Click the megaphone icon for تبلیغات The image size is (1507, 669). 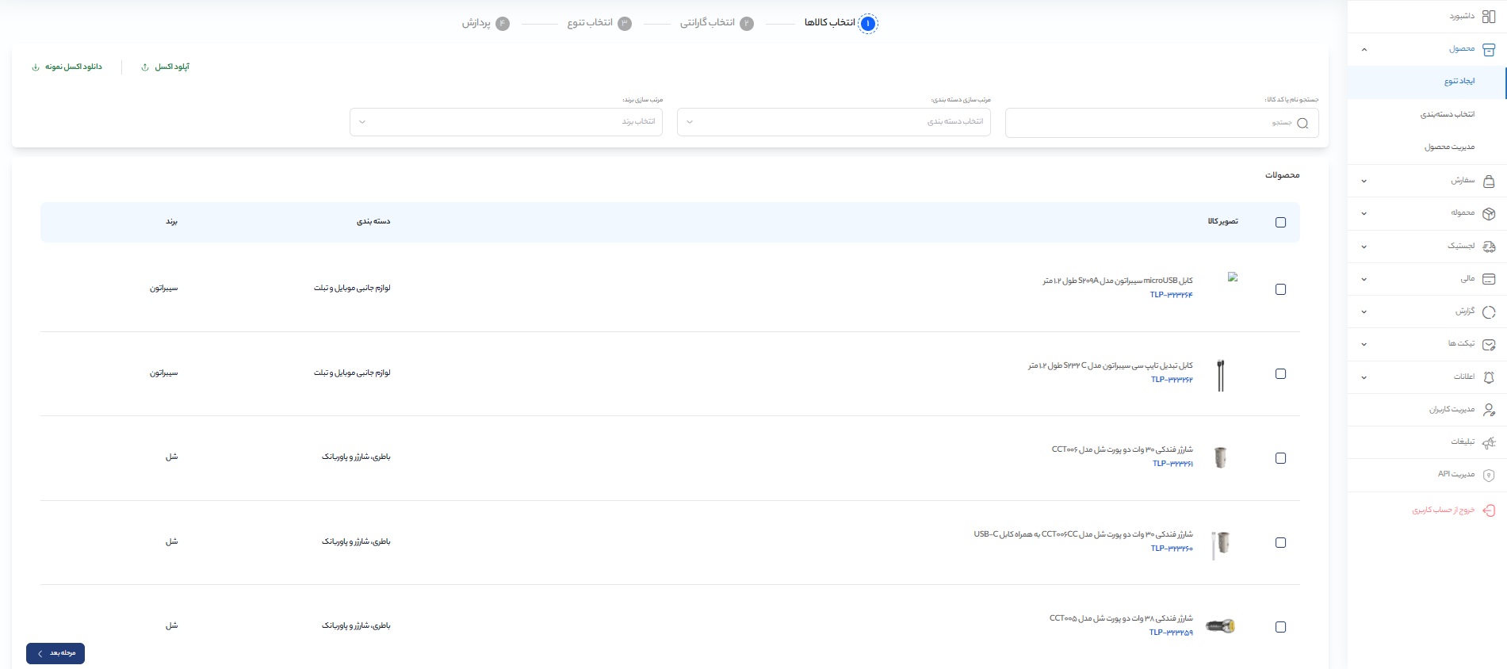[x=1488, y=442]
